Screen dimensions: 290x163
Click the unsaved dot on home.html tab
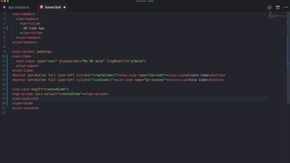(64, 7)
